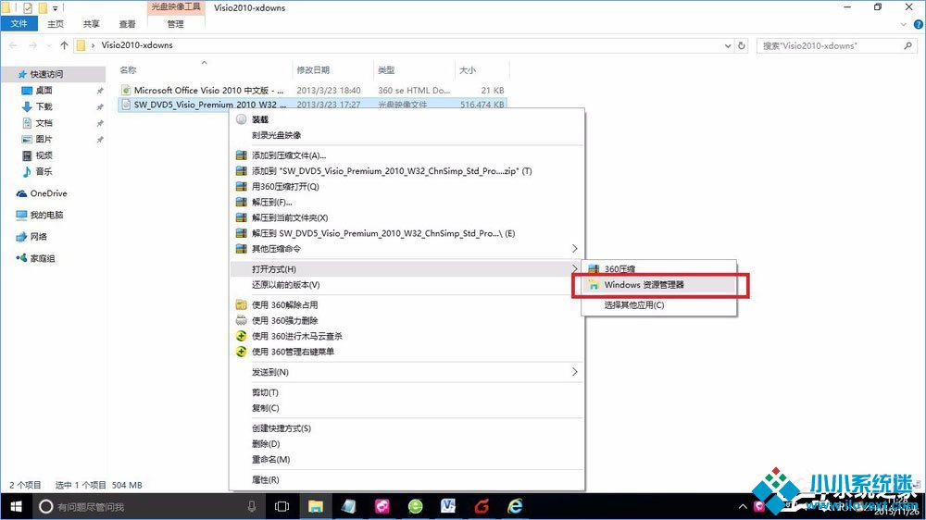Choose 使用 360管理右键菜单
Viewport: 926px width, 520px height.
(x=407, y=352)
